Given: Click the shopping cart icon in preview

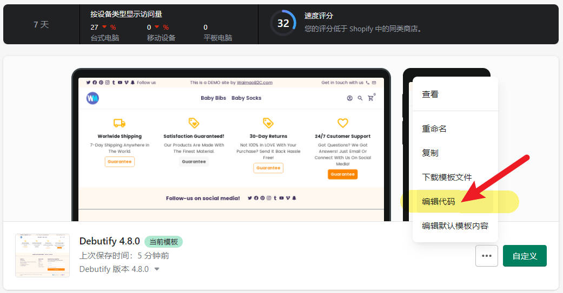Looking at the screenshot, I should (370, 98).
